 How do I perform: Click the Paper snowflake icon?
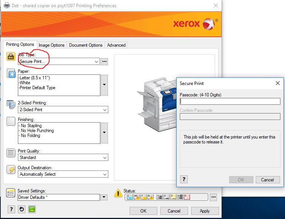tap(11, 73)
